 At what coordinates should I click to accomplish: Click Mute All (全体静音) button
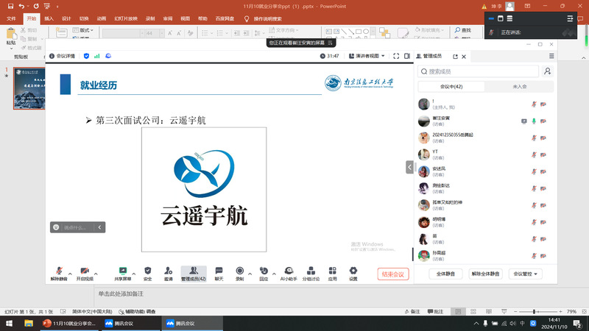pos(445,274)
